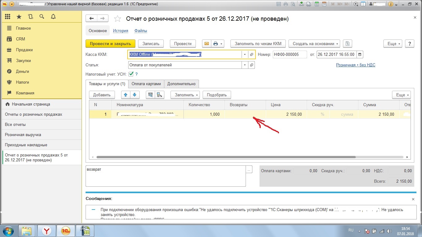Click the notifications bell icon
Screen dimensions: 422x237
[x=53, y=17]
